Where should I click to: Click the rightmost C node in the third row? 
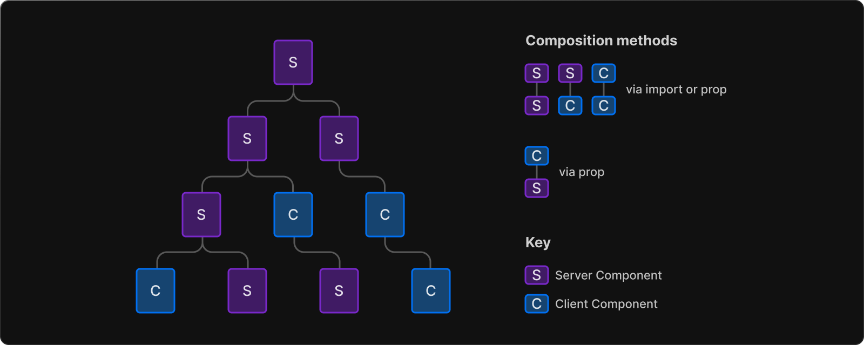point(385,214)
